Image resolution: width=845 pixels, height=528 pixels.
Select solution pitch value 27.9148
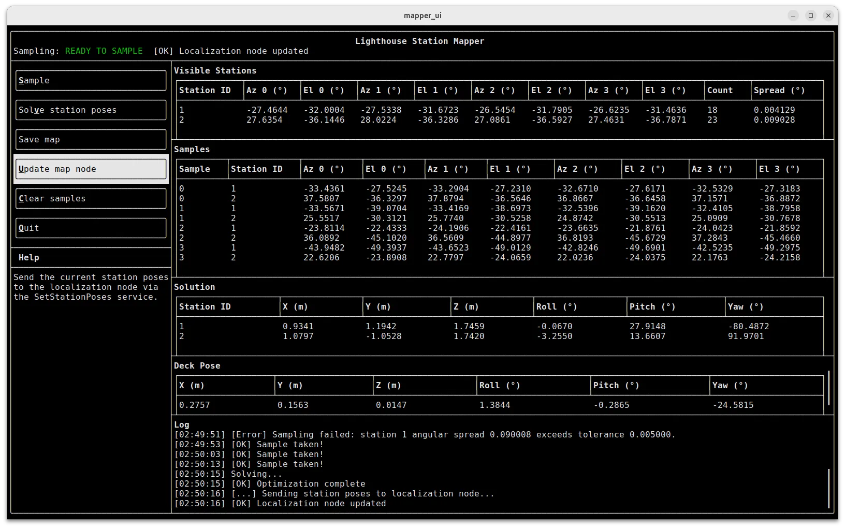(648, 327)
